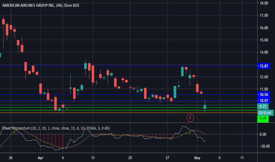Open the Maxx Momentum indicator legend
This screenshot has height=162, width=275.
click(x=56, y=128)
